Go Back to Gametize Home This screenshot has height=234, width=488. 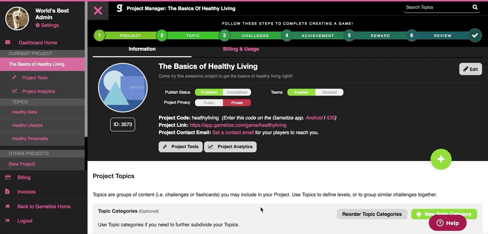pyautogui.click(x=44, y=206)
